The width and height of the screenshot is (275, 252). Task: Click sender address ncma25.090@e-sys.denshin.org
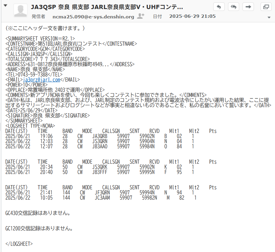[93, 17]
